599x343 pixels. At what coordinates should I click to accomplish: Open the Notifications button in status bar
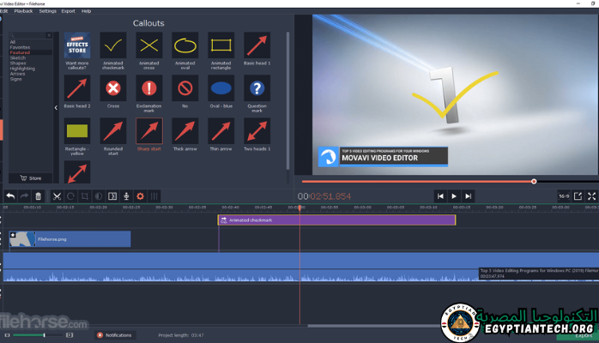[114, 335]
